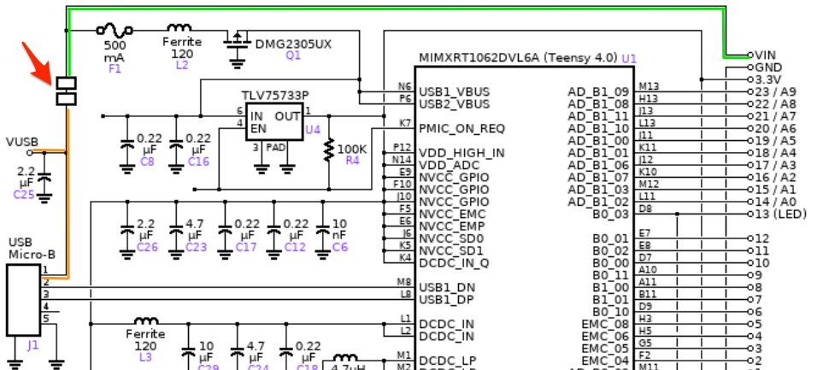The width and height of the screenshot is (823, 370).
Task: Click the MIMXRT1062DVL6A (Teensy 4.0) title
Action: 518,57
